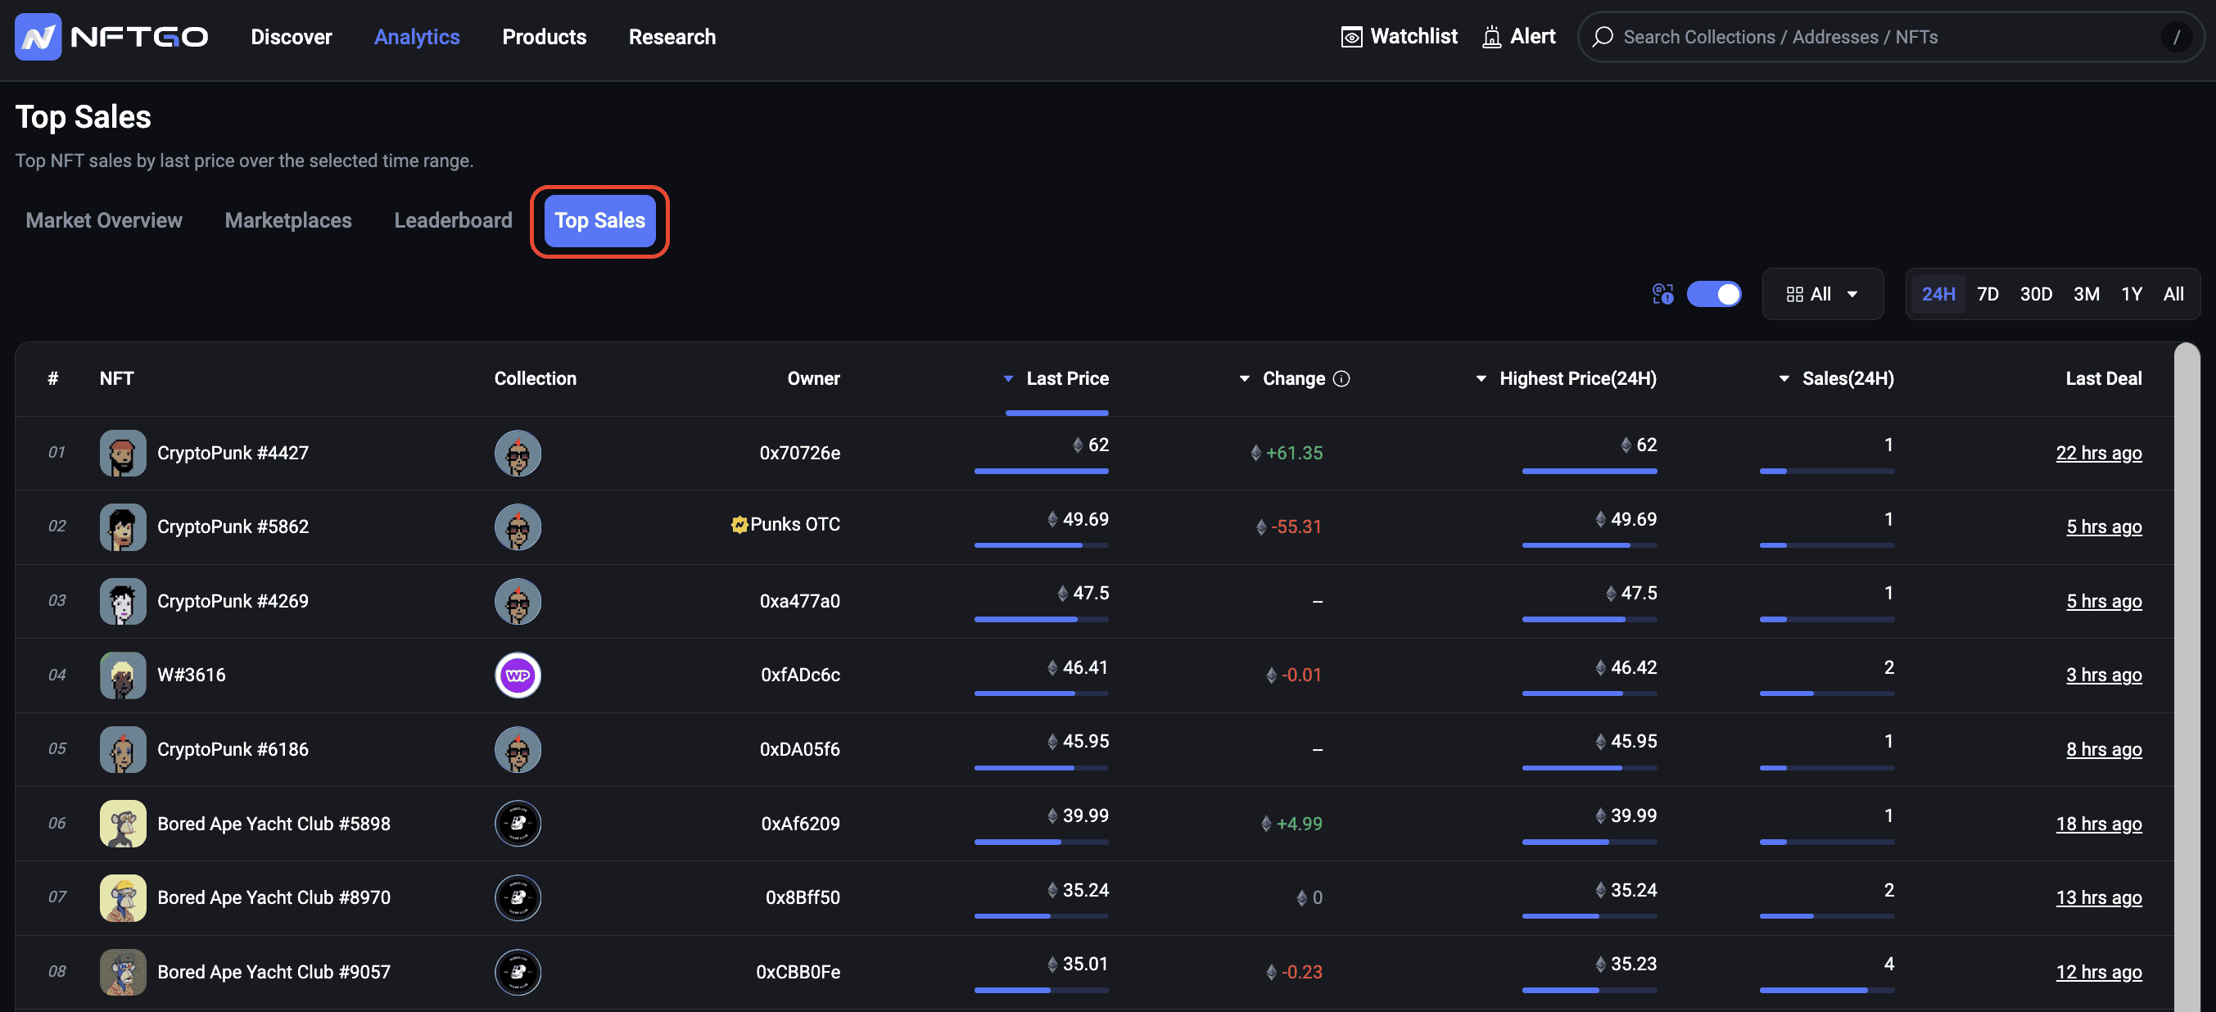This screenshot has width=2216, height=1012.
Task: Open the CryptoPunk #4427 NFT avatar
Action: coord(123,453)
